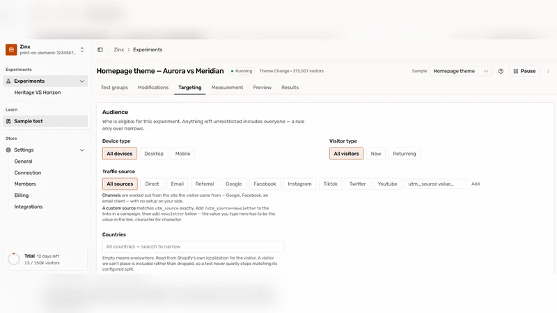Image resolution: width=557 pixels, height=313 pixels.
Task: Switch to the Measurement tab
Action: (227, 88)
